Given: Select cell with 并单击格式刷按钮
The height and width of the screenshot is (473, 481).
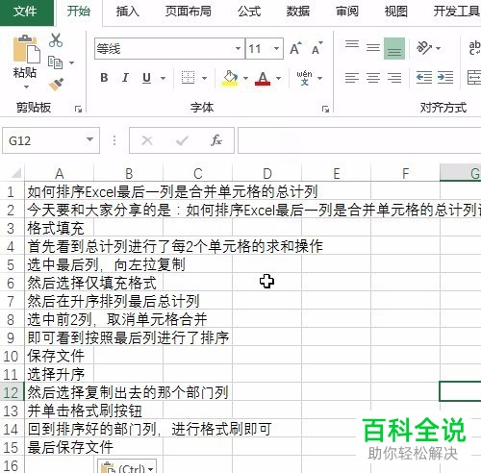Looking at the screenshot, I should coord(59,411).
